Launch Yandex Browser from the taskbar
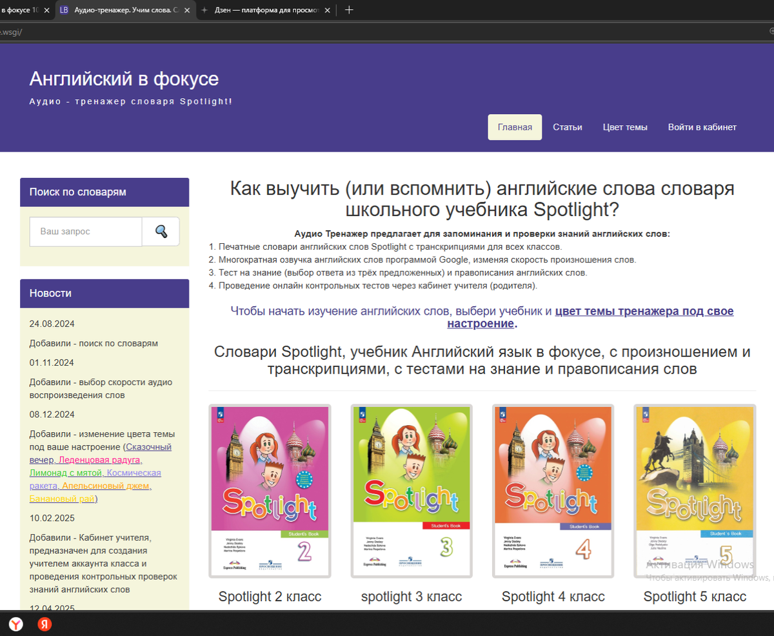This screenshot has height=636, width=774. (x=17, y=624)
